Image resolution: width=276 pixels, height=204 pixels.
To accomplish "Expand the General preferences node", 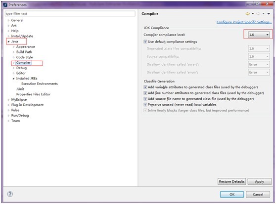I will point(8,20).
